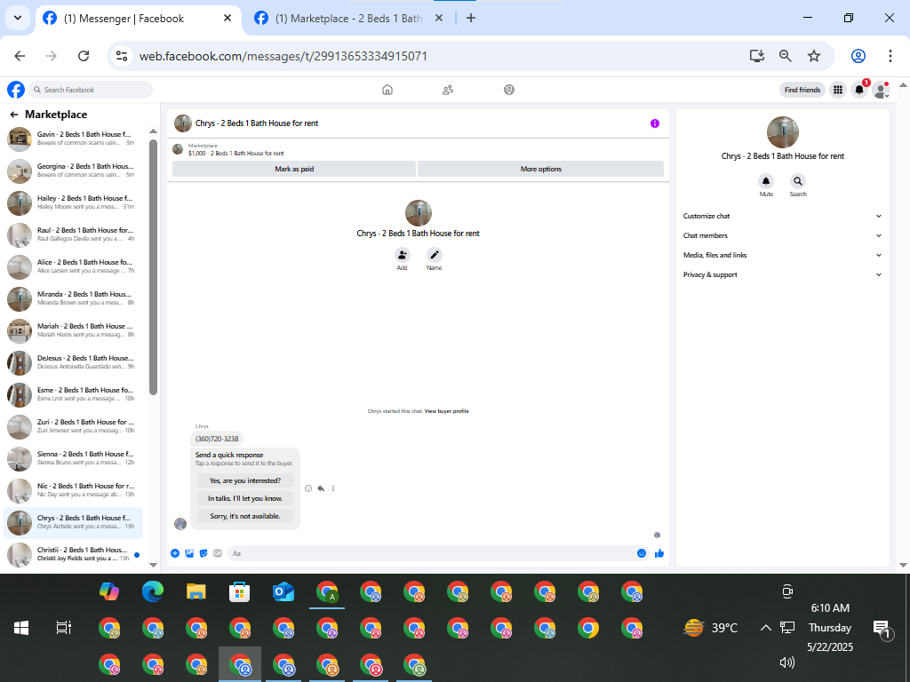
Task: Edit chat name with pencil icon
Action: tap(434, 255)
